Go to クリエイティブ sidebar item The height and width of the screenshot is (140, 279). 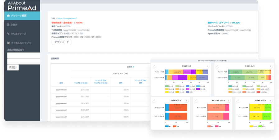(22, 34)
